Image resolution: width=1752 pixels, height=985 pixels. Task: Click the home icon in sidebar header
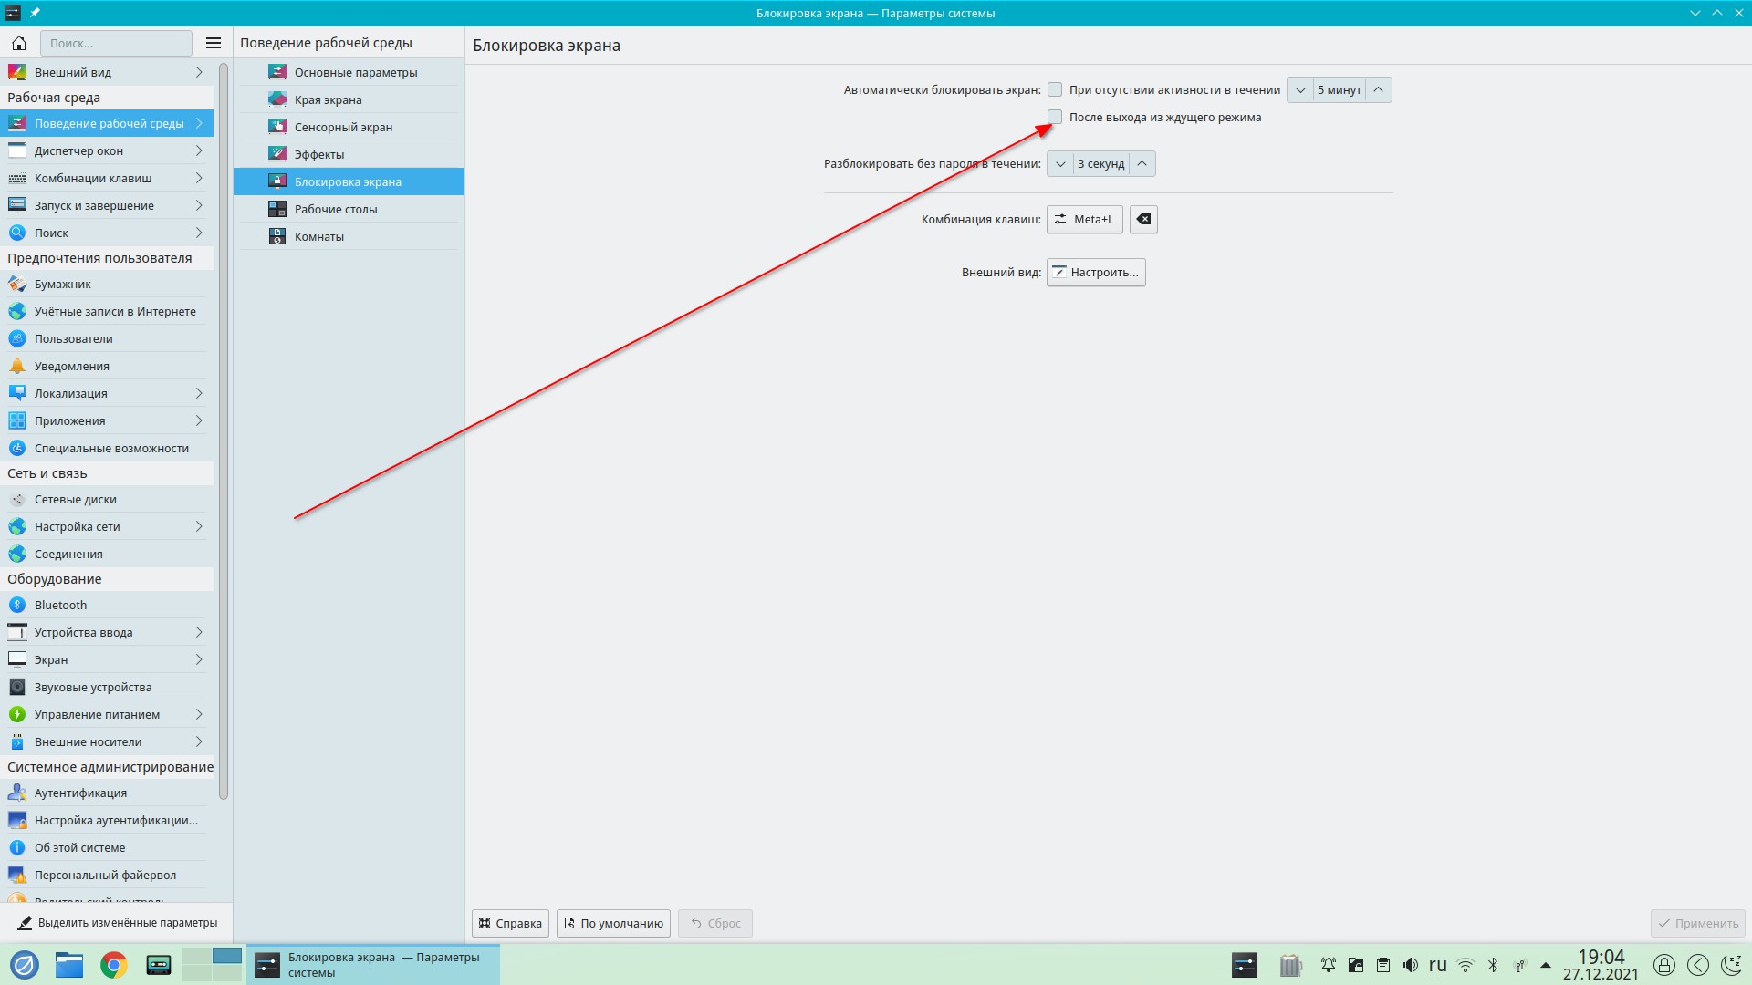tap(19, 43)
